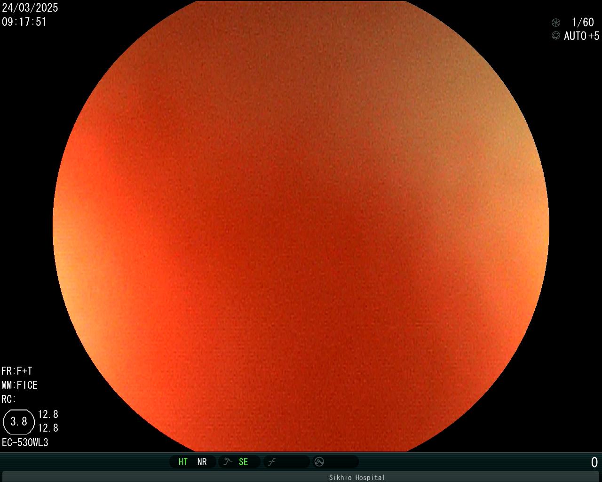Click the 1/60 shutter speed value

583,23
